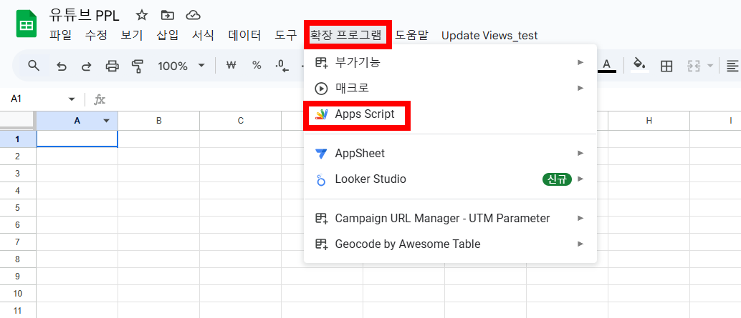Screen dimensions: 741x318
Task: Open the 도구 menu
Action: point(286,35)
